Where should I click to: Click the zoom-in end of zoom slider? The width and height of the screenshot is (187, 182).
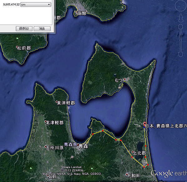181,26
